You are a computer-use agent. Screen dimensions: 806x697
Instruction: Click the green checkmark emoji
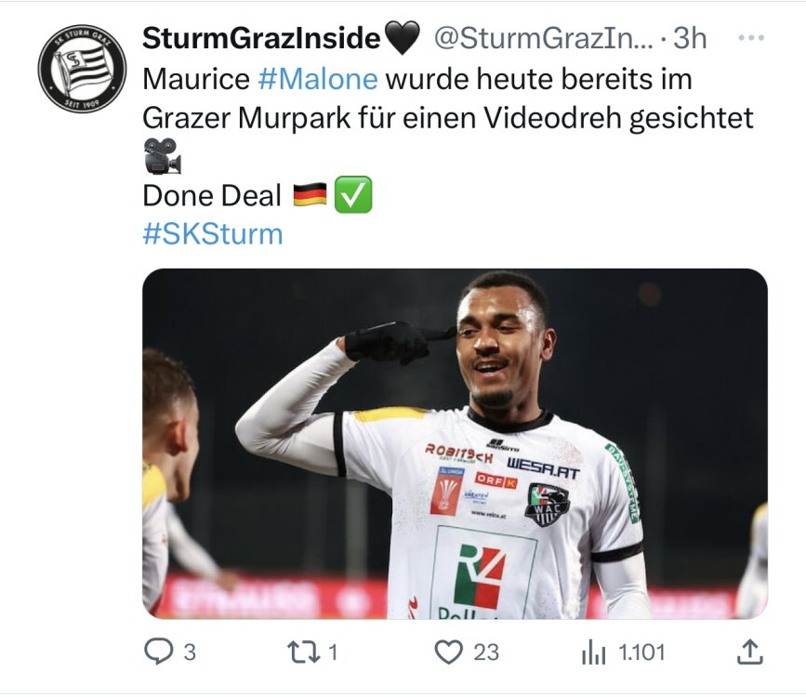click(x=353, y=195)
